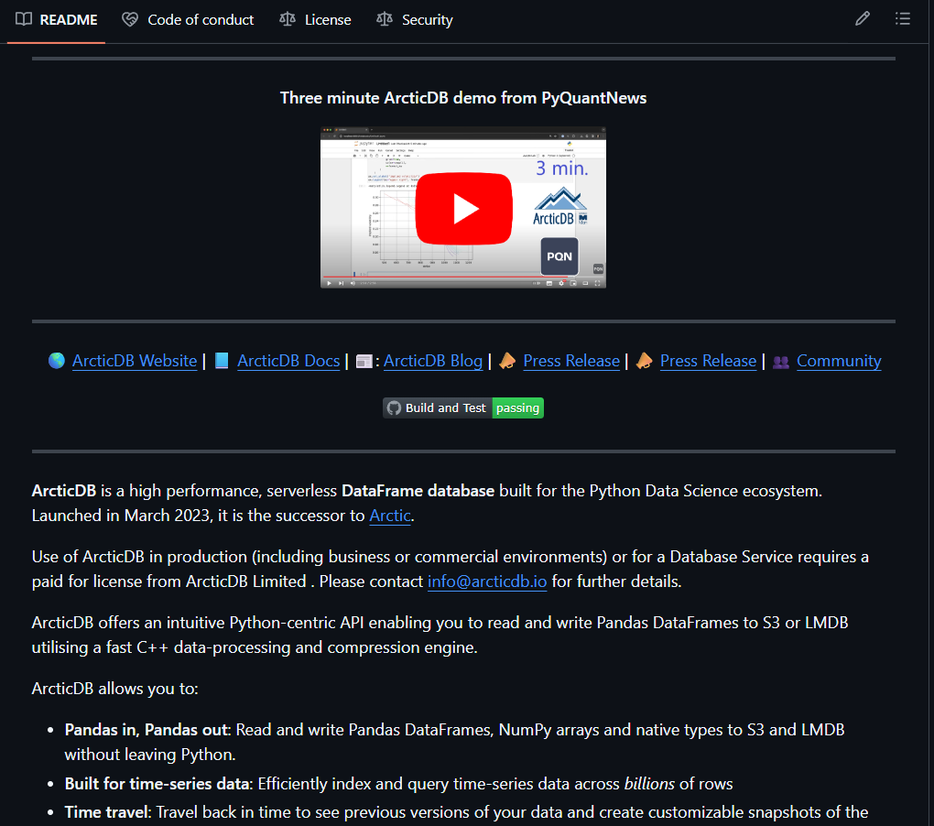The width and height of the screenshot is (934, 826).
Task: Click the Security scale icon
Action: [x=385, y=19]
